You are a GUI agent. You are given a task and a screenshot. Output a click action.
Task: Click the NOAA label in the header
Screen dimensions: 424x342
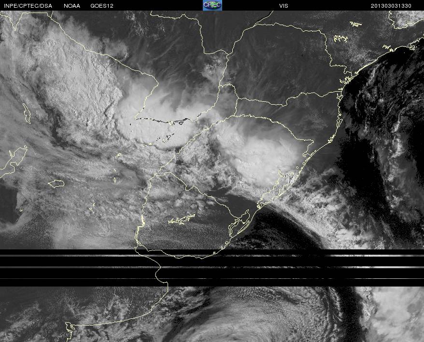click(72, 6)
